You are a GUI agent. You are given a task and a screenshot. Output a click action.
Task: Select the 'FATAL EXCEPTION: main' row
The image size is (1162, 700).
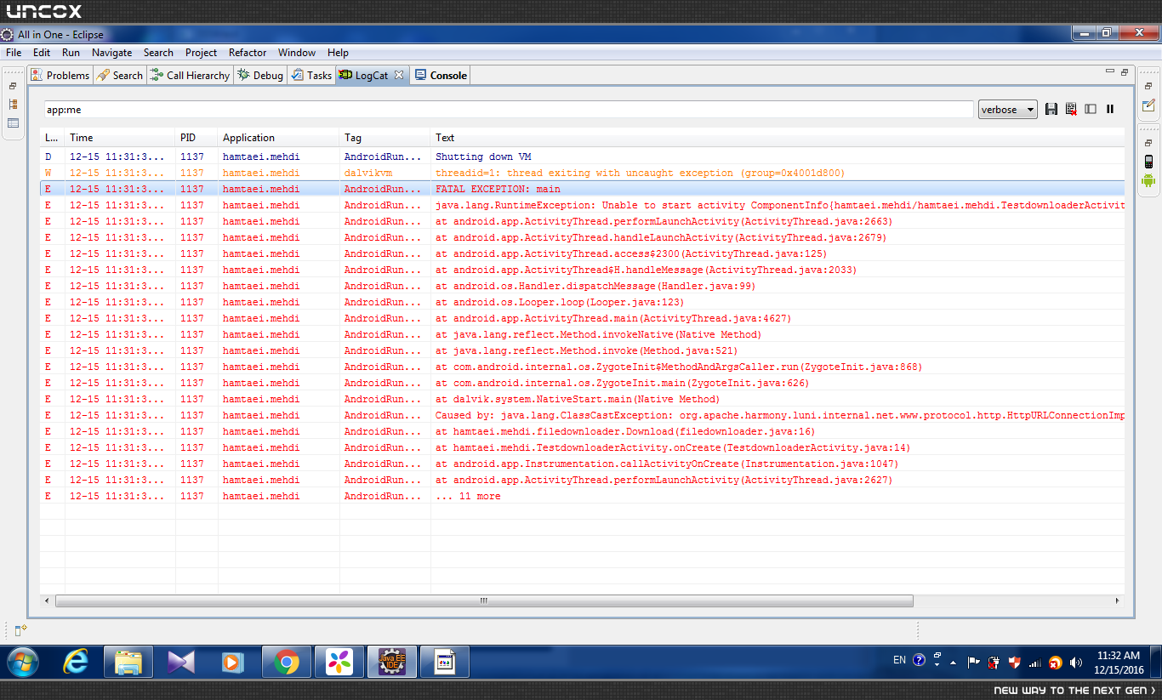point(582,189)
